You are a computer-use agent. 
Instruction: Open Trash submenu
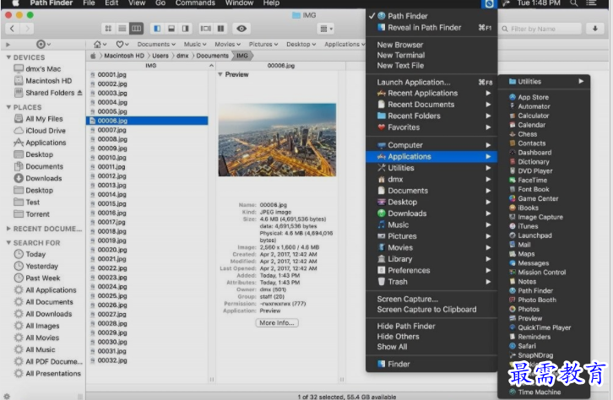click(x=431, y=281)
